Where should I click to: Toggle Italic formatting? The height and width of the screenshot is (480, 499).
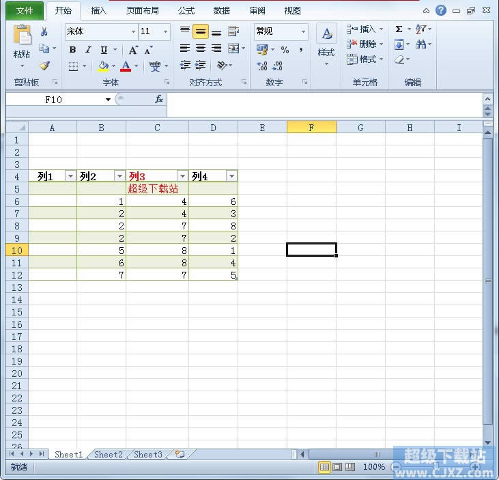tap(88, 50)
